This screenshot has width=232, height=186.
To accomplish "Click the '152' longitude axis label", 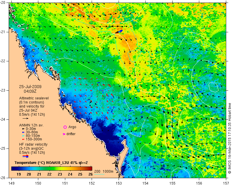I will (x=92, y=183).
